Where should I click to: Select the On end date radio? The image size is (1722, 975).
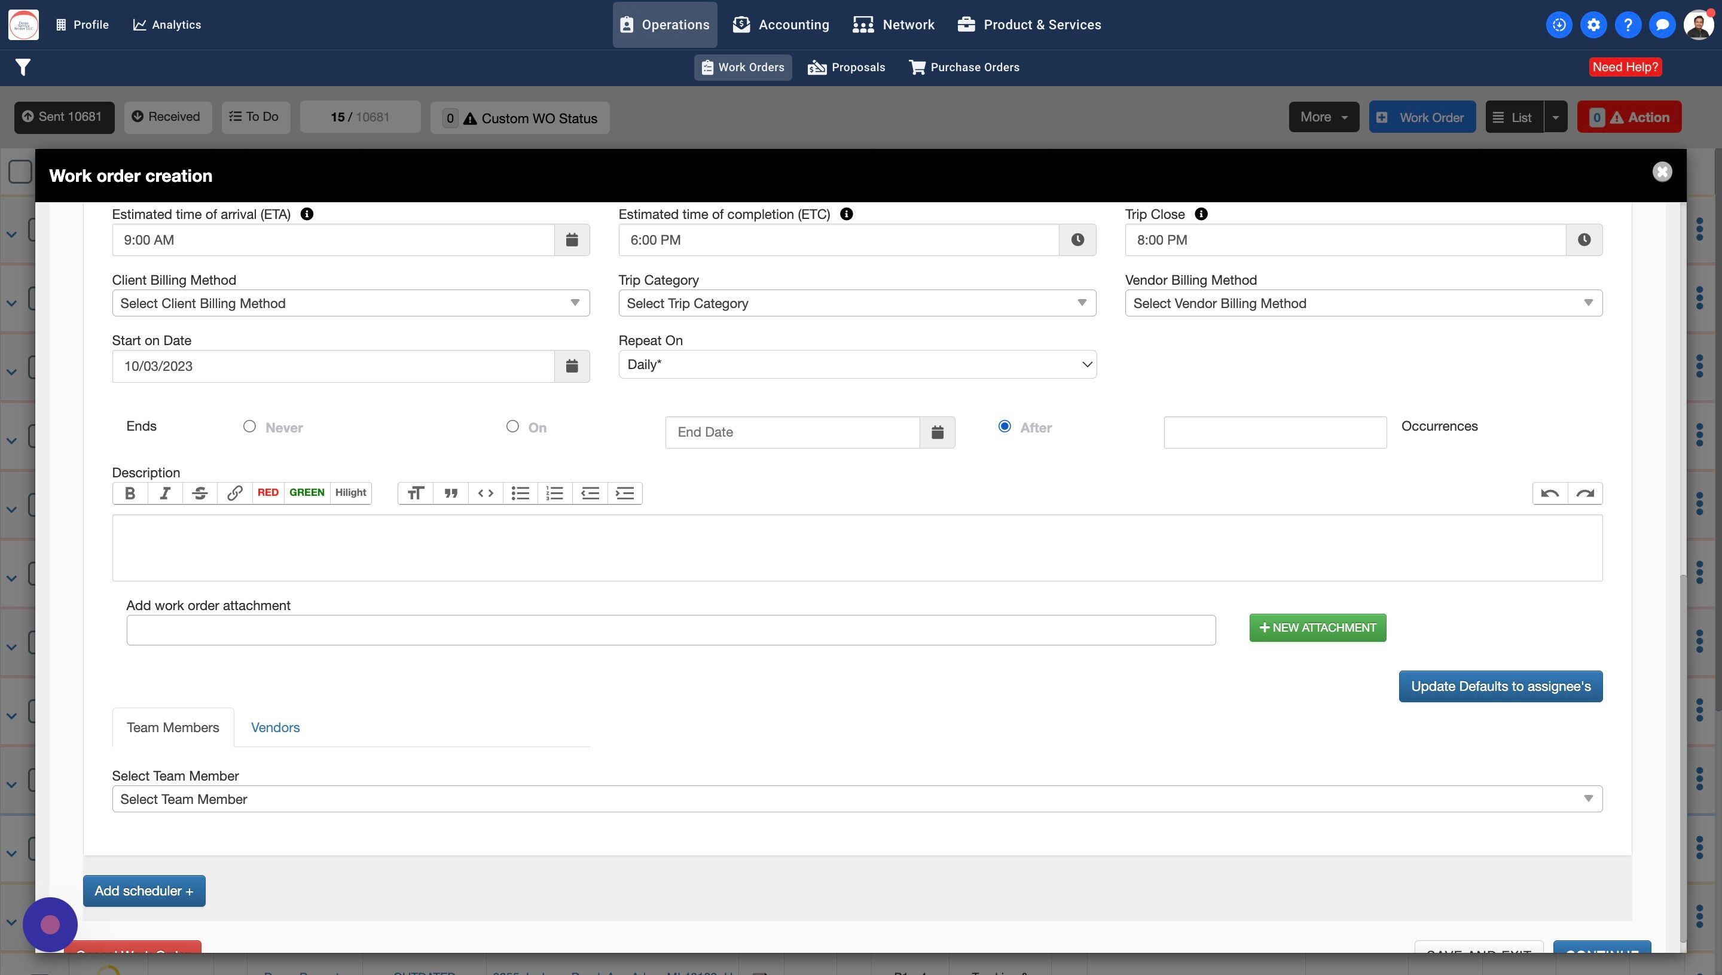point(512,426)
